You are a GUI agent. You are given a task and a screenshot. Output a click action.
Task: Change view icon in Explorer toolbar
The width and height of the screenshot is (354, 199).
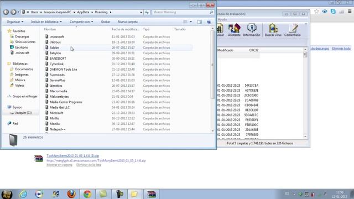click(185, 22)
